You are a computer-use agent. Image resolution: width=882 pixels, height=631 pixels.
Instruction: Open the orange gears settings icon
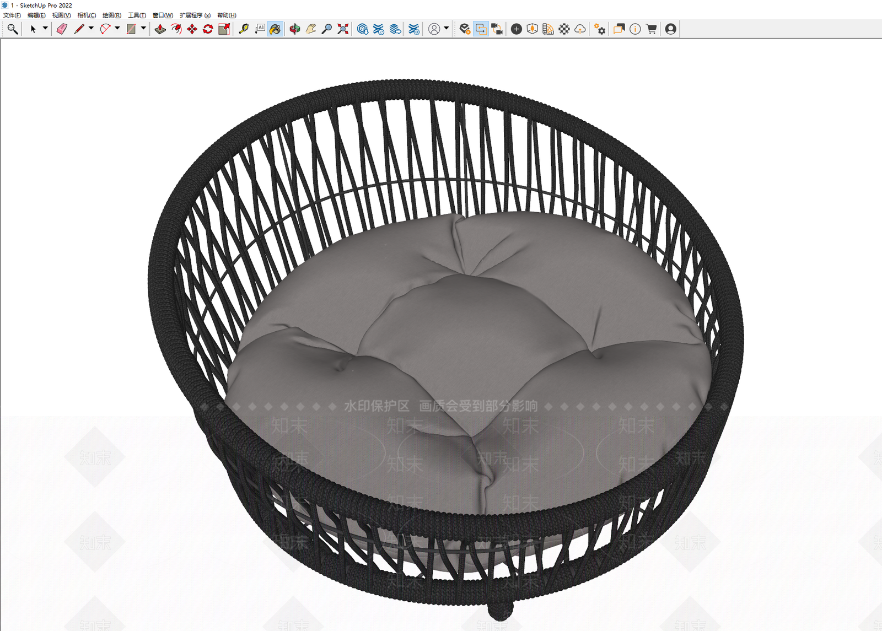tap(600, 29)
